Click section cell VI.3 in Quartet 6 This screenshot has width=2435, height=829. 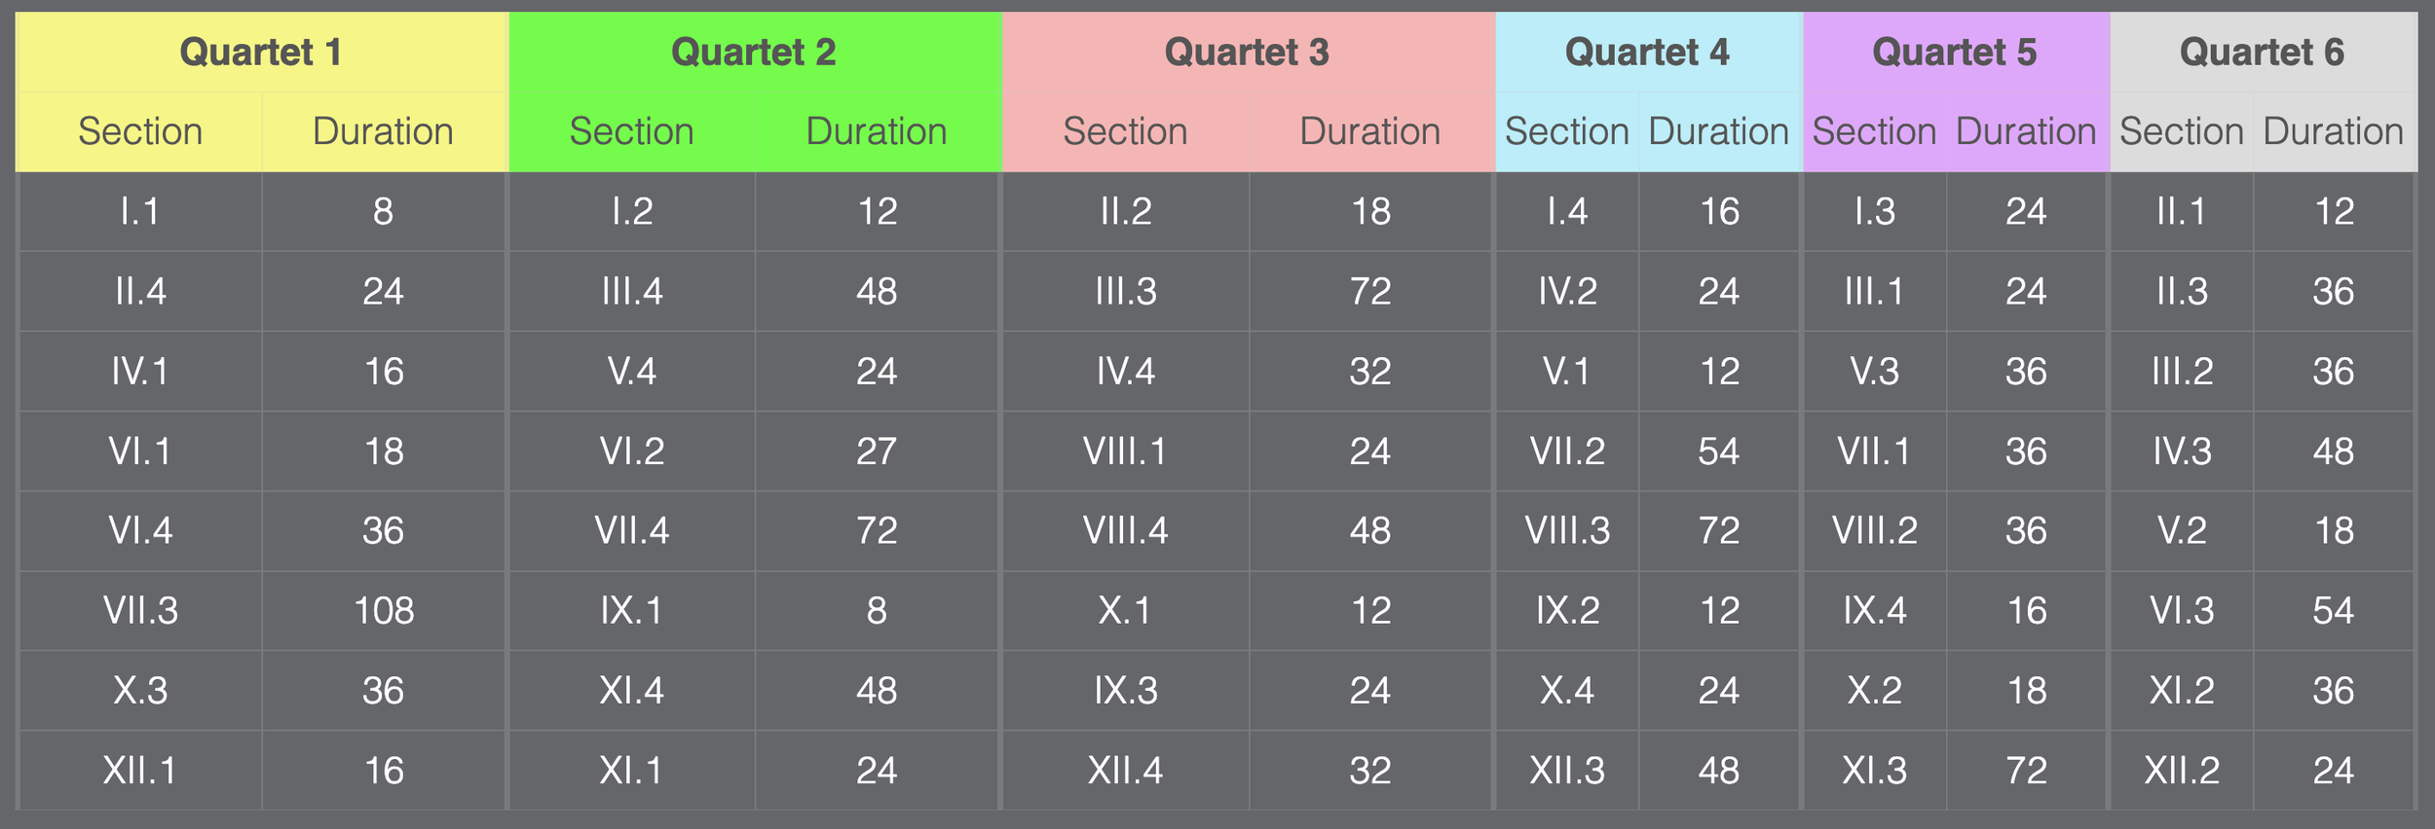tap(2182, 610)
